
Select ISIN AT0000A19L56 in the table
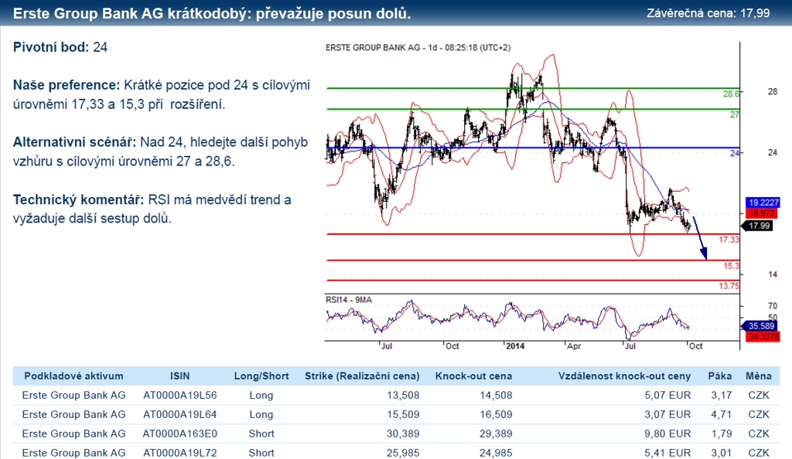click(x=179, y=396)
